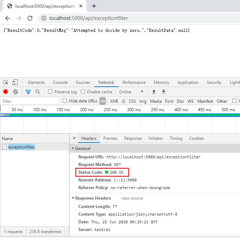Image resolution: width=240 pixels, height=238 pixels.
Task: Toggle the device toolbar icon
Action: pyautogui.click(x=15, y=82)
